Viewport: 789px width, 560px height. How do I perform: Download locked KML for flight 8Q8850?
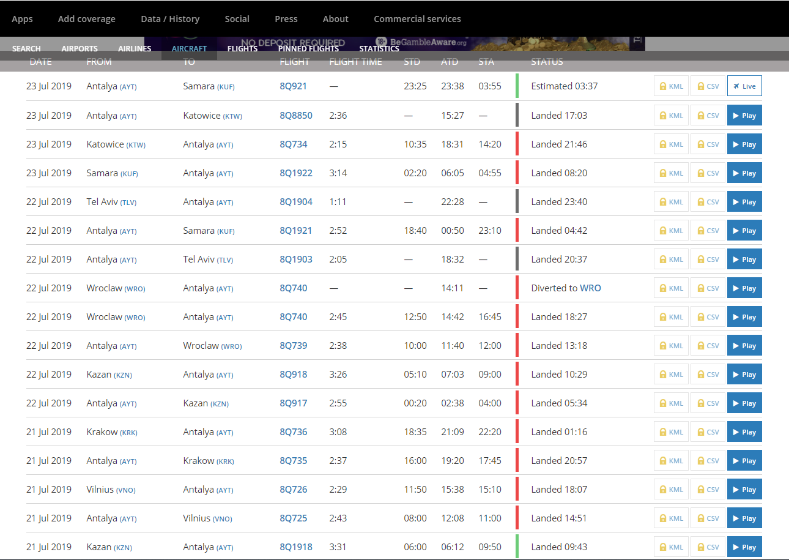(x=671, y=116)
